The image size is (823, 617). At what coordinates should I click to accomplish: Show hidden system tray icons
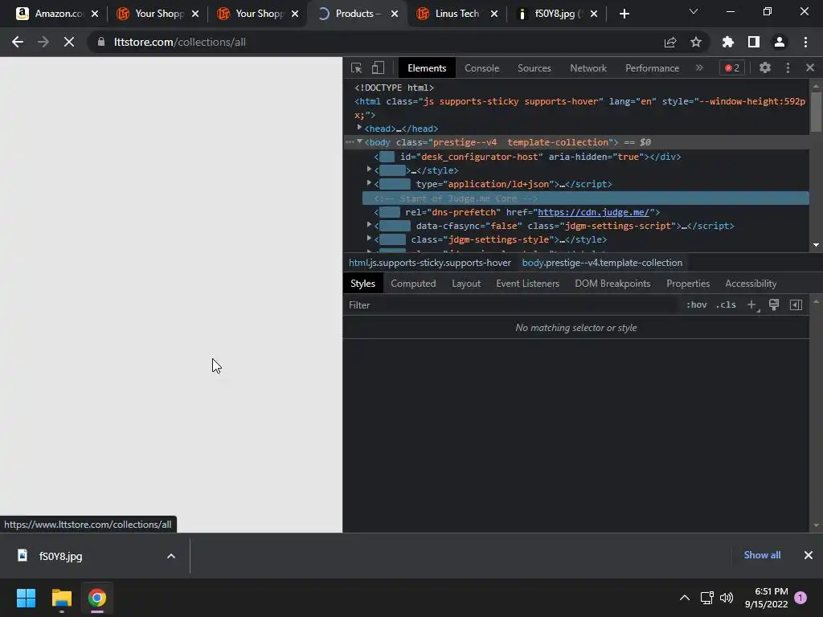(x=684, y=598)
